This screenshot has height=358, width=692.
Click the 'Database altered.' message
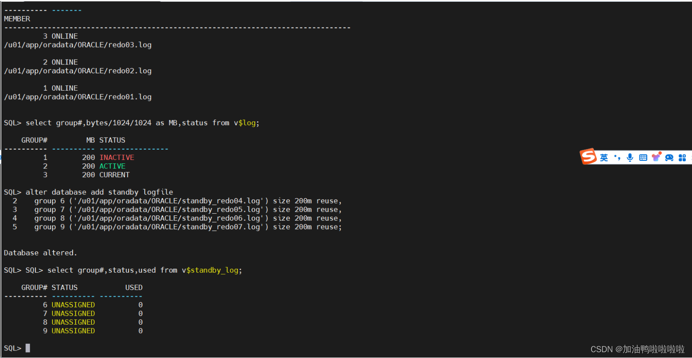tap(40, 253)
